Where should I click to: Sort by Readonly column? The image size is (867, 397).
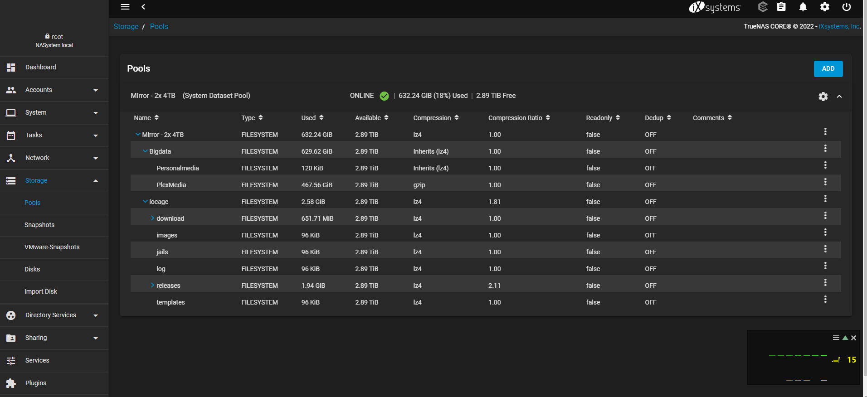[x=603, y=118]
